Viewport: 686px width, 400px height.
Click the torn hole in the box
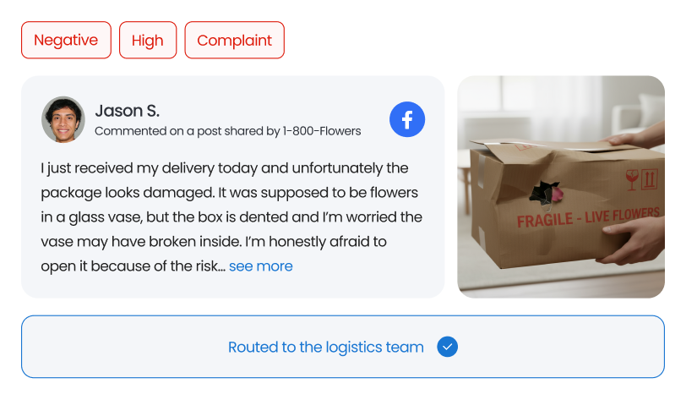click(x=544, y=194)
